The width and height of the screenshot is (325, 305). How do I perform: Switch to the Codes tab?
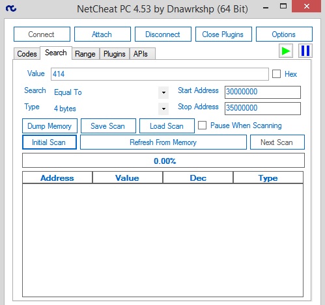tap(27, 54)
